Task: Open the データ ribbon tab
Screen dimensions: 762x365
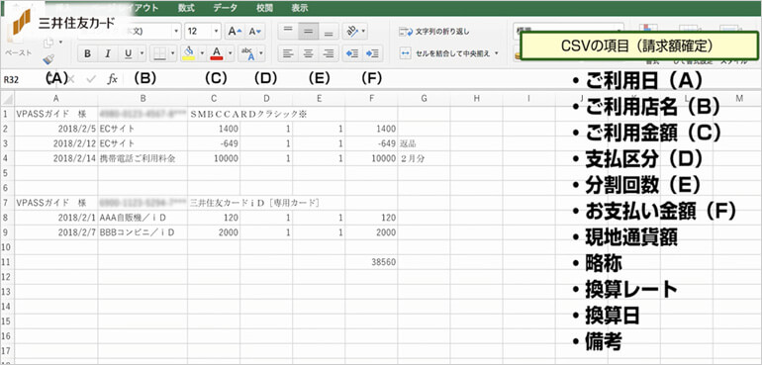Action: (225, 8)
